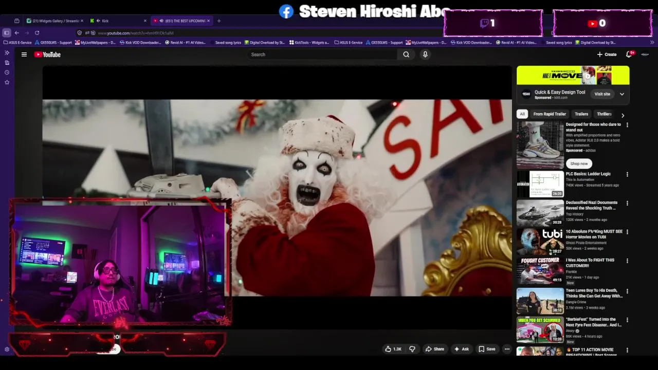Open the This is Automation channel
658x370 pixels.
pyautogui.click(x=580, y=179)
